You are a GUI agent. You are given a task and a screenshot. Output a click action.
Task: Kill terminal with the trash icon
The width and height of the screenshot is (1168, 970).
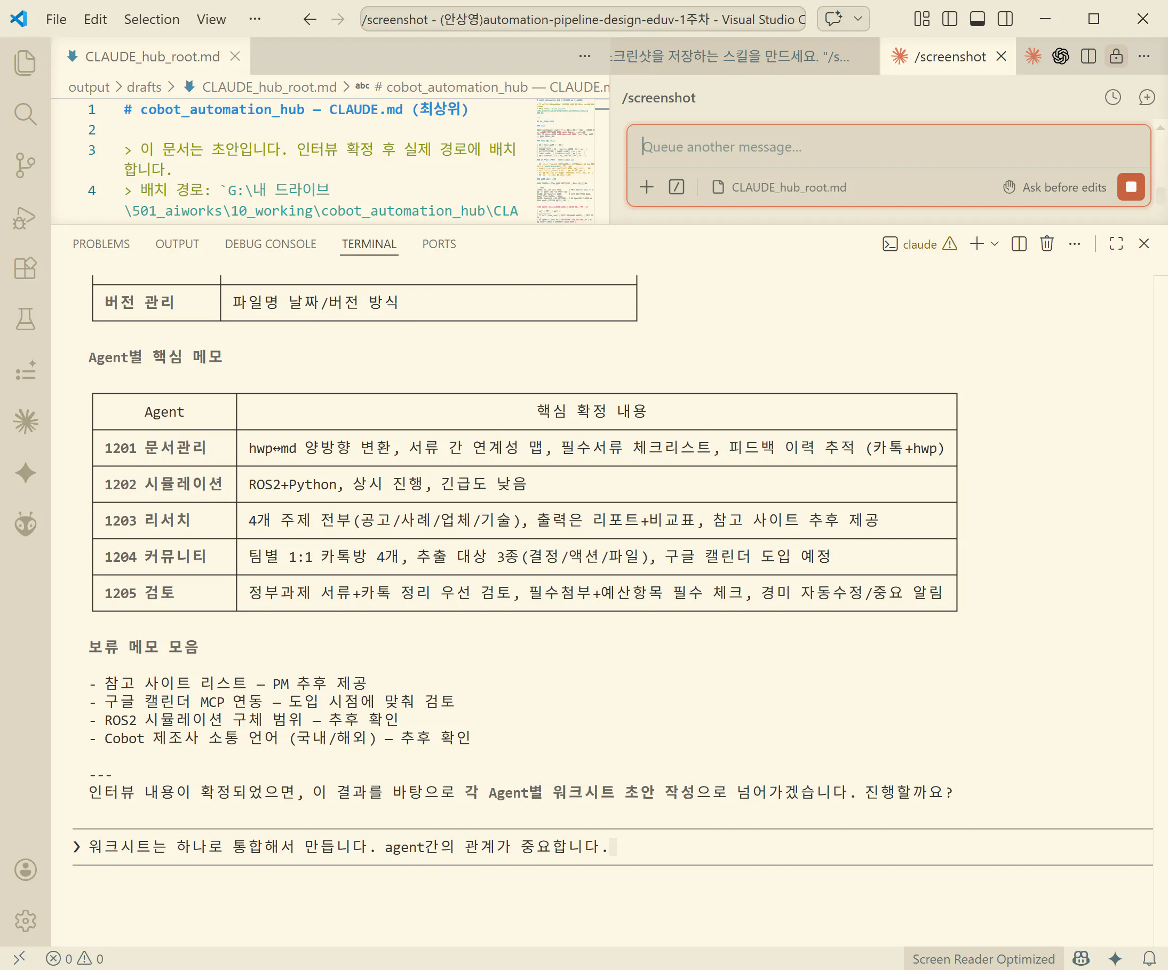1046,244
